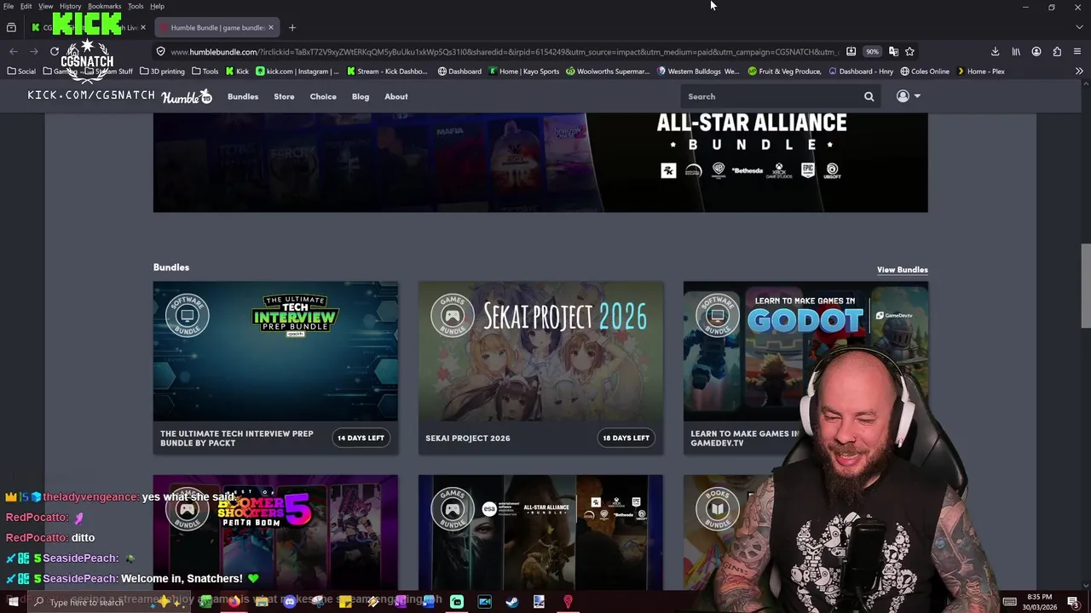1091x613 pixels.
Task: Click the translate page icon
Action: pos(893,51)
